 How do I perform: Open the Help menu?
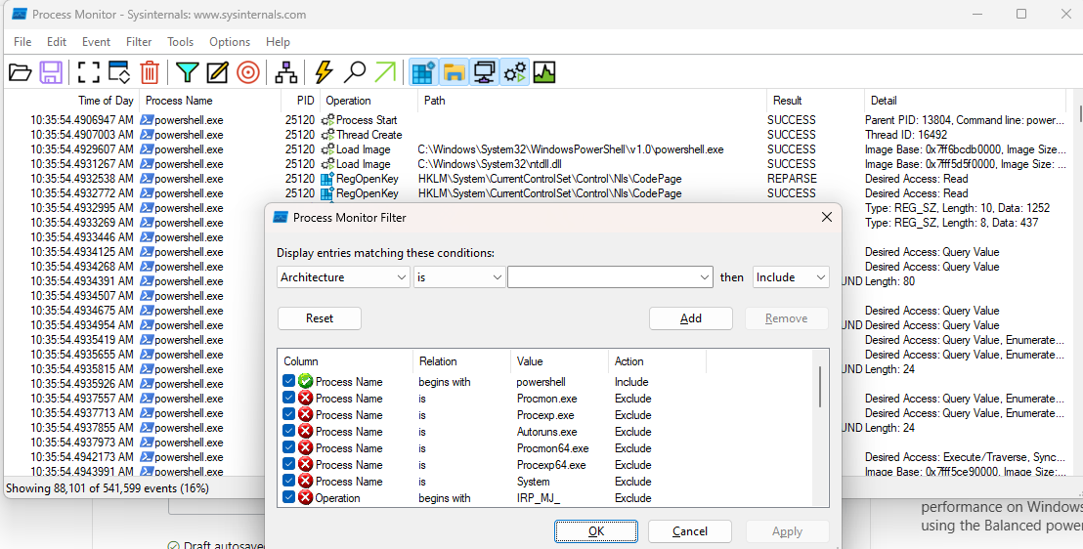[278, 41]
